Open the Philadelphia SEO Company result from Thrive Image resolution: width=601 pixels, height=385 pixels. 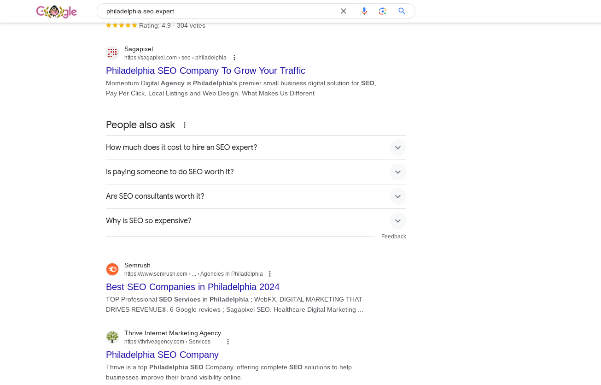pos(162,355)
